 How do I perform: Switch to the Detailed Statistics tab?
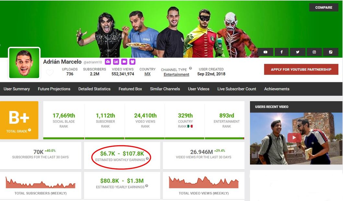94,89
